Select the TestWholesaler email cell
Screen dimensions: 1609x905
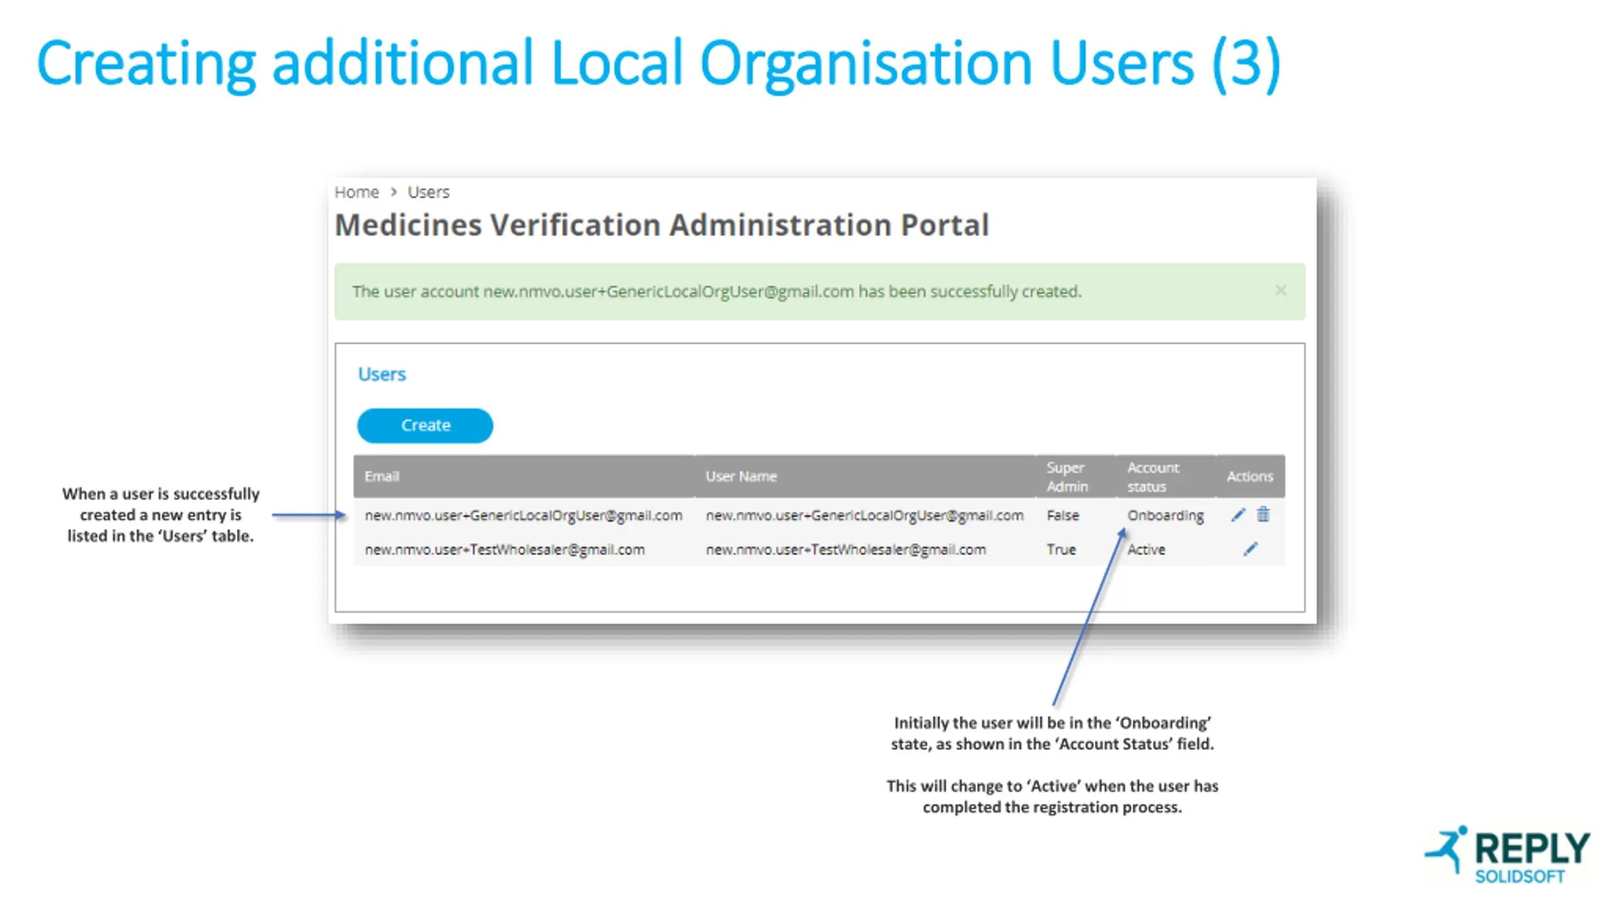point(504,549)
